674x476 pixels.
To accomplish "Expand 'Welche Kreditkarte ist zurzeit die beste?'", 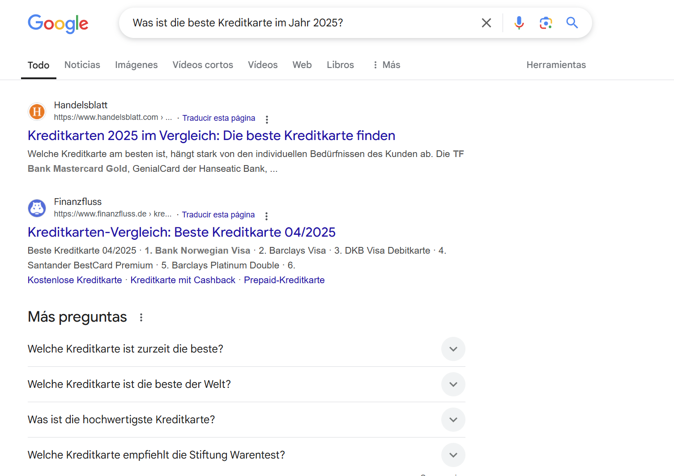I will 246,349.
